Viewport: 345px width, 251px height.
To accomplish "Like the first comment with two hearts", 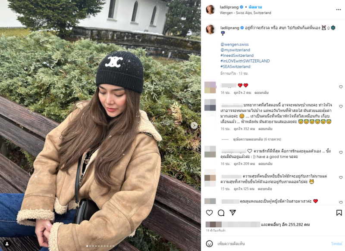I will 341,87.
